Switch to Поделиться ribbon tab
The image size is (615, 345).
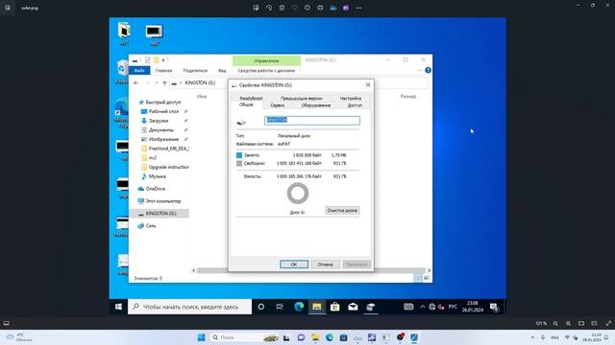[195, 70]
